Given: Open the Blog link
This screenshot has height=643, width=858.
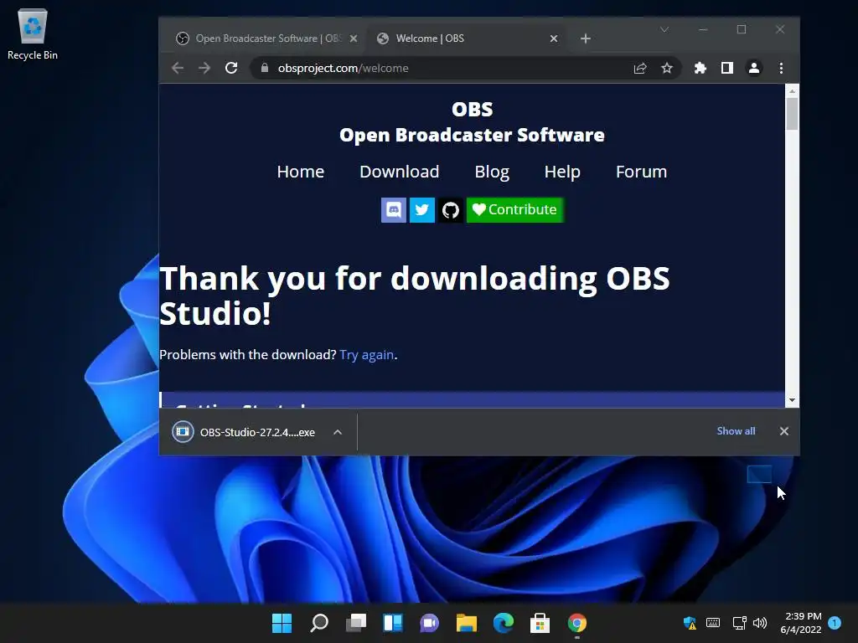Looking at the screenshot, I should coord(491,172).
